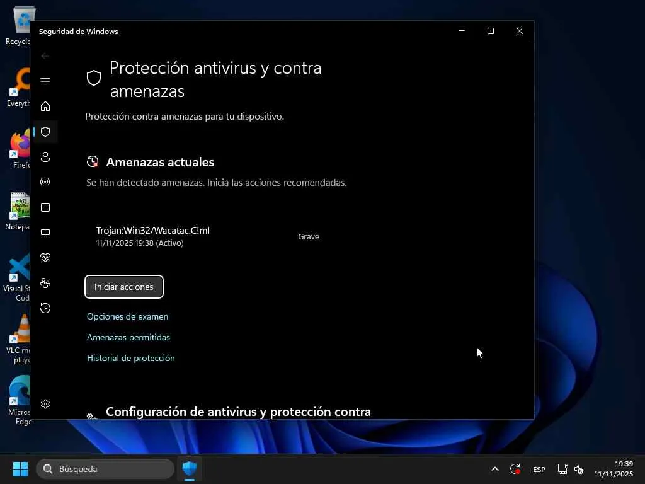
Task: Go to the Home sidebar icon
Action: pos(45,106)
